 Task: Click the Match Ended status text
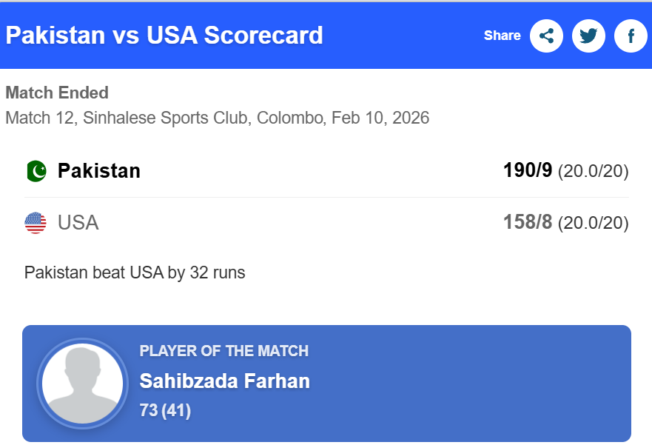(x=57, y=93)
